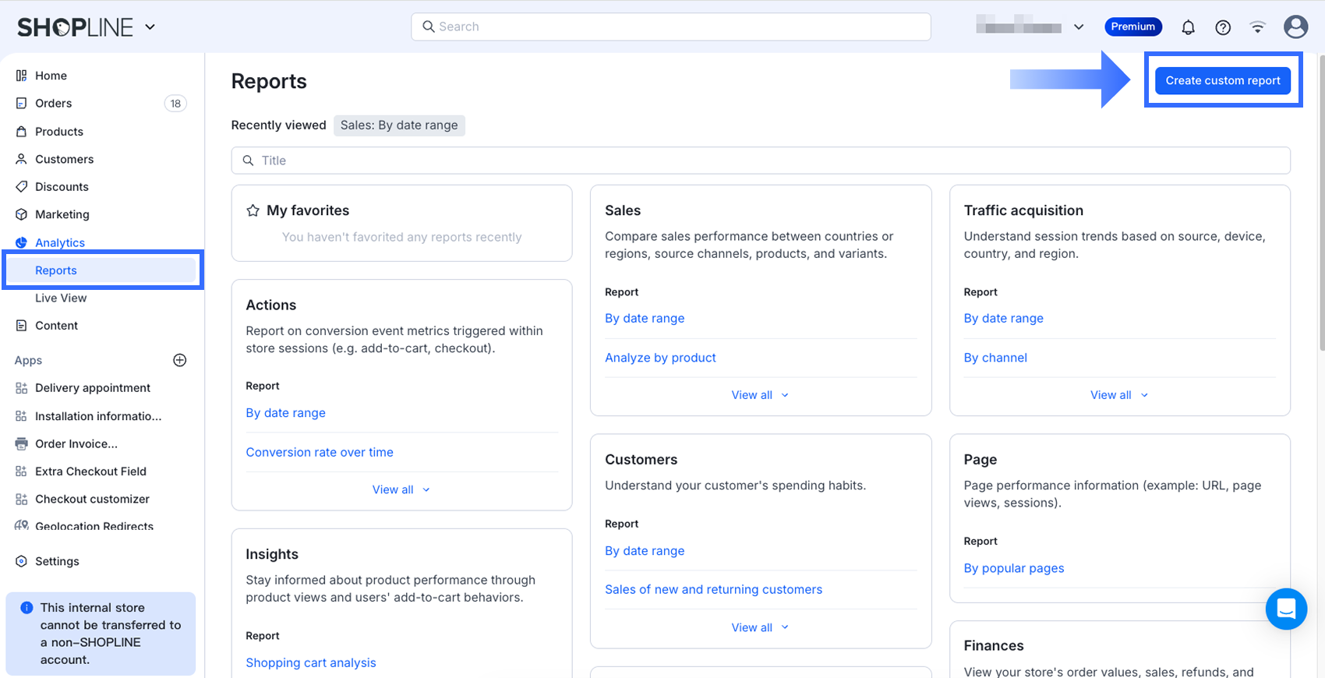Click the add apps plus icon
The width and height of the screenshot is (1325, 678).
click(x=180, y=360)
